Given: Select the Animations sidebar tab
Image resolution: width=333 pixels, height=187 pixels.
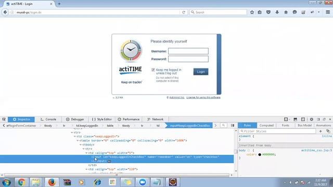Looking at the screenshot, I should click(323, 126).
